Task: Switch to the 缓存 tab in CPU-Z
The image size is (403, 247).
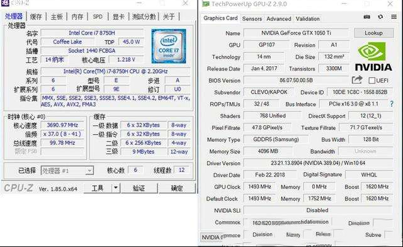Action: point(36,17)
